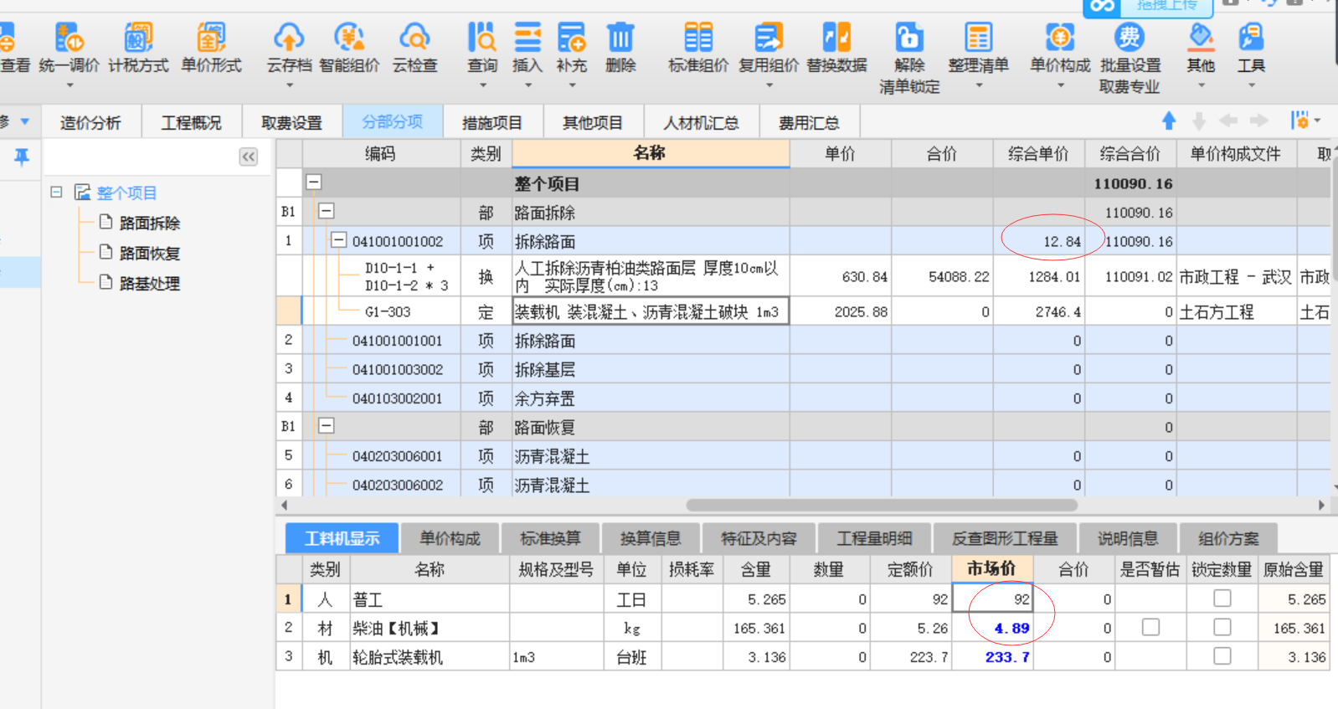The width and height of the screenshot is (1338, 709).
Task: Open the 标准换算 bottom tab
Action: point(550,538)
